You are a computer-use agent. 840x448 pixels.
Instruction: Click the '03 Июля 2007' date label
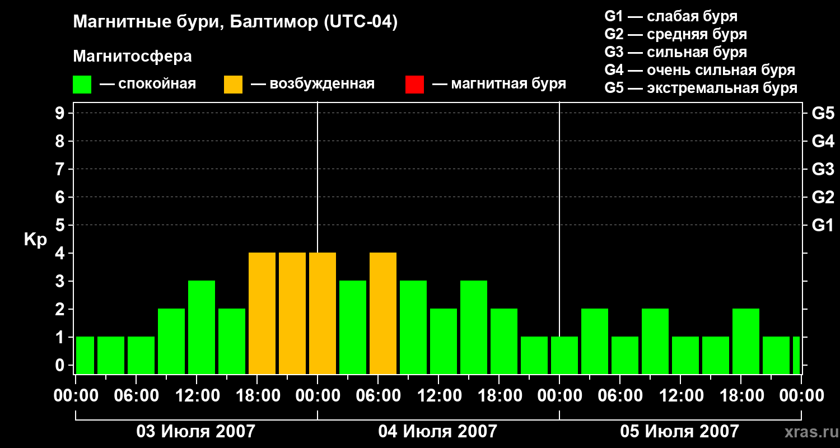[196, 431]
